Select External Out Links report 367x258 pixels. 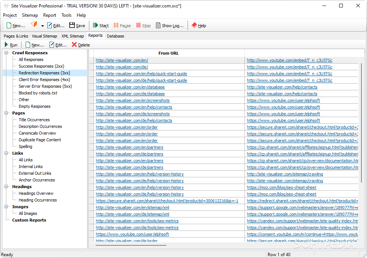coord(35,173)
